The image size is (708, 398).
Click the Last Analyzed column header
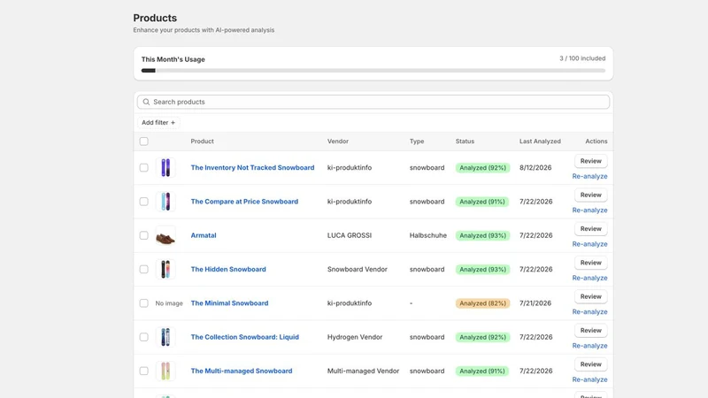coord(540,142)
